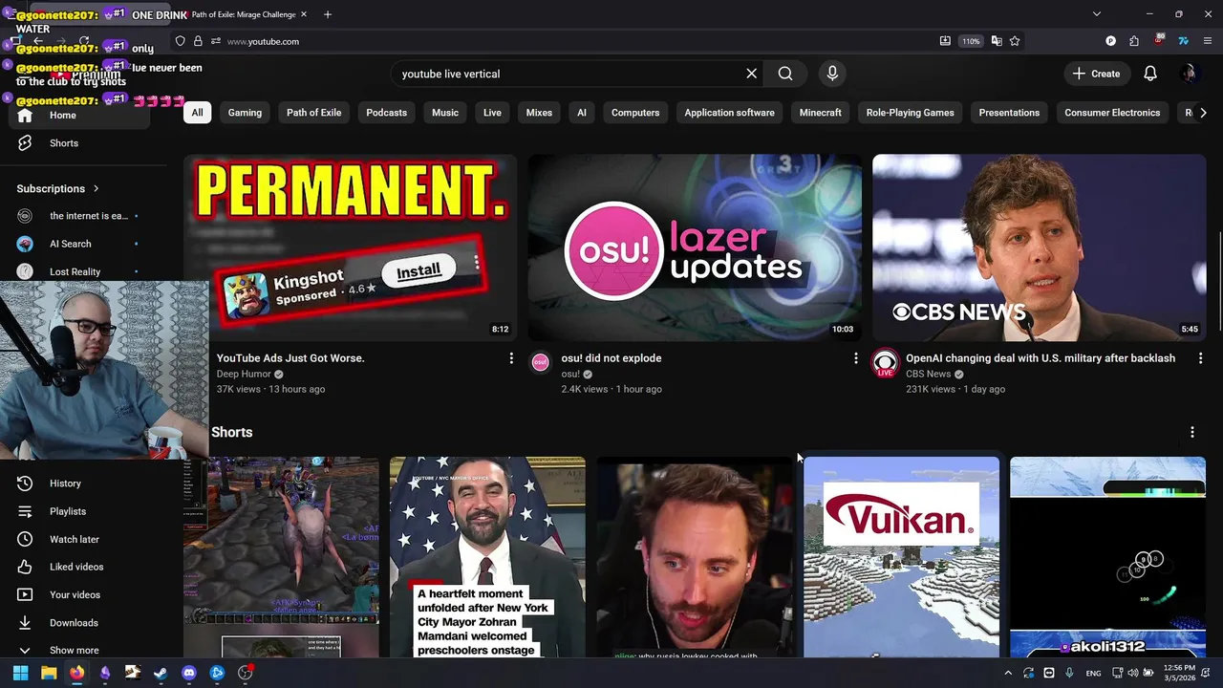Image resolution: width=1223 pixels, height=688 pixels.
Task: Open the page translate icon
Action: coord(997,41)
